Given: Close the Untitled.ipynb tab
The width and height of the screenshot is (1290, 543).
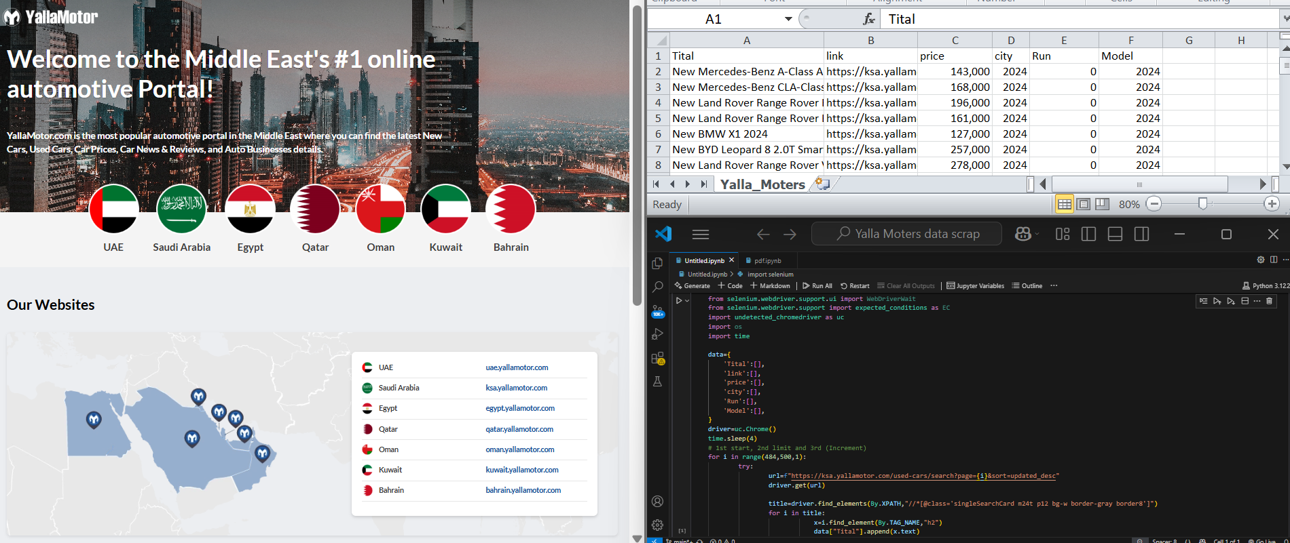Looking at the screenshot, I should [731, 260].
